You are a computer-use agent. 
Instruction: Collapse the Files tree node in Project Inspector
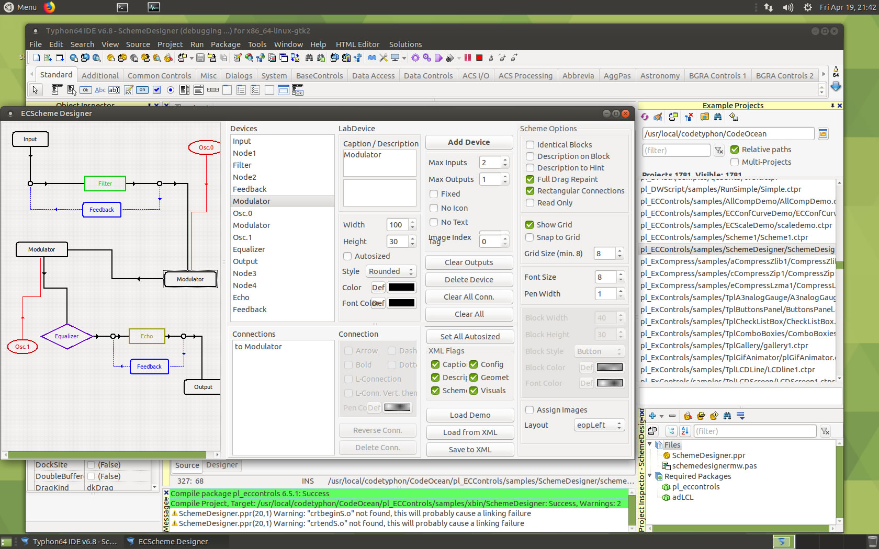point(650,444)
